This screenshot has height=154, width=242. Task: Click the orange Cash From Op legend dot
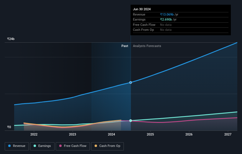[x=96, y=146]
